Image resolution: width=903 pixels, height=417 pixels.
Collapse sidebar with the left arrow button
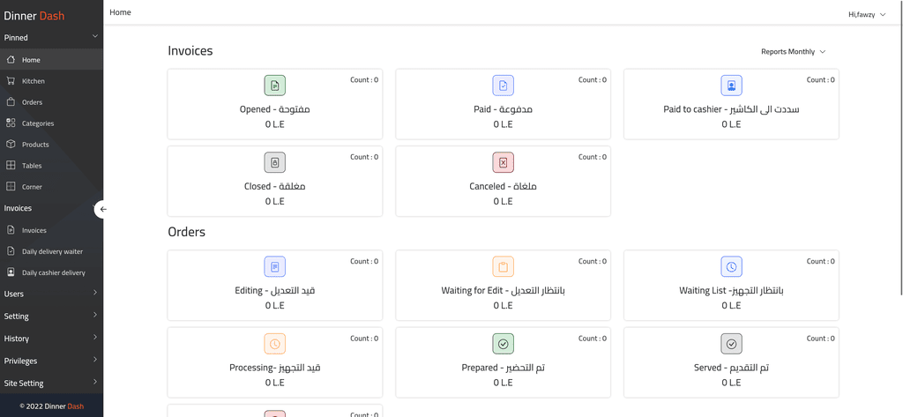pyautogui.click(x=102, y=209)
